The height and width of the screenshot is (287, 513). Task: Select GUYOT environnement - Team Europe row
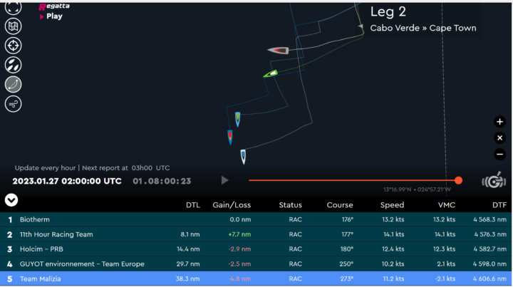(256, 263)
